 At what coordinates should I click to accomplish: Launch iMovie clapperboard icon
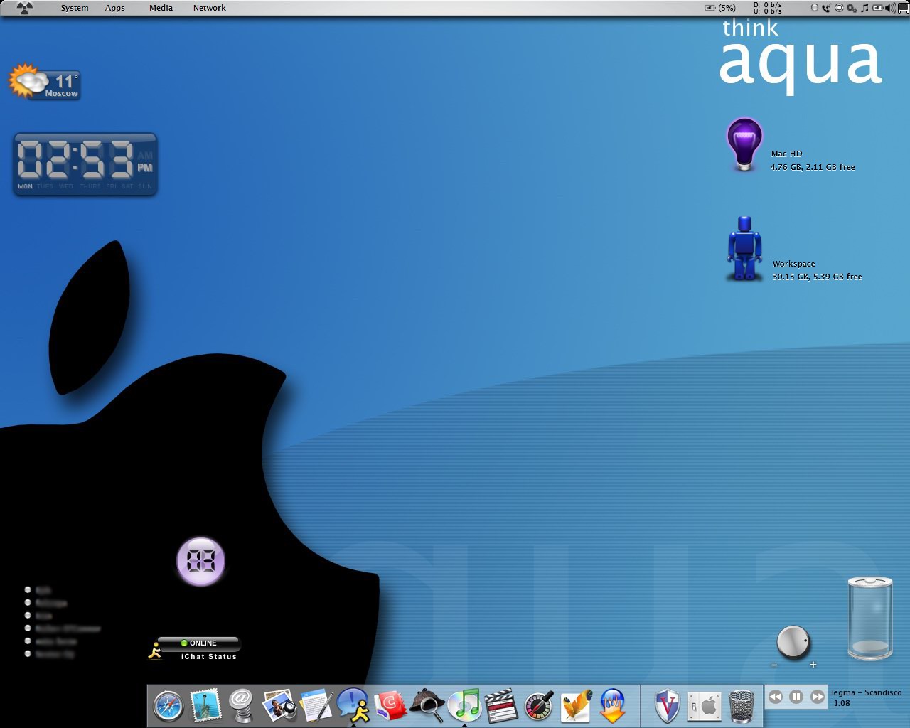tap(501, 706)
